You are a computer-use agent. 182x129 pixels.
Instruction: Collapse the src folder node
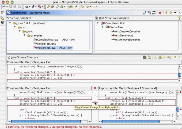pos(15,27)
